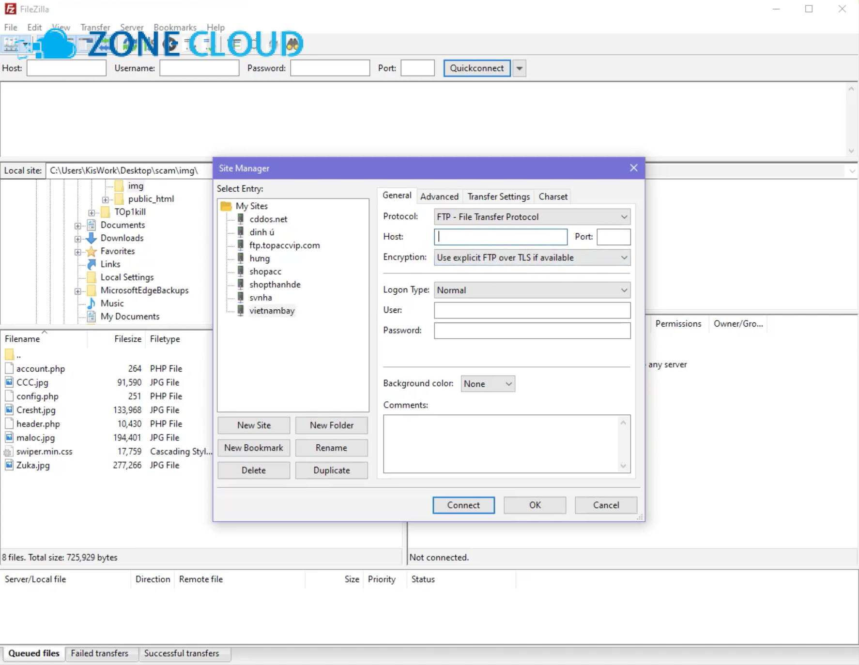Select the config.php file name
The width and height of the screenshot is (859, 665).
coord(37,396)
